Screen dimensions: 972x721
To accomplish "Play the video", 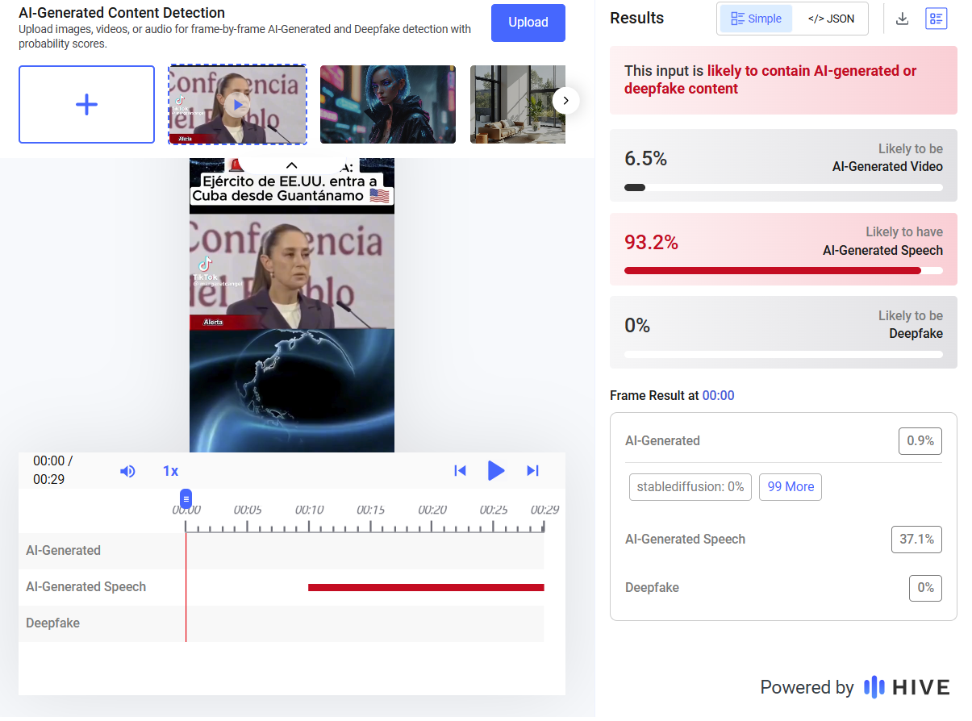I will pos(496,471).
